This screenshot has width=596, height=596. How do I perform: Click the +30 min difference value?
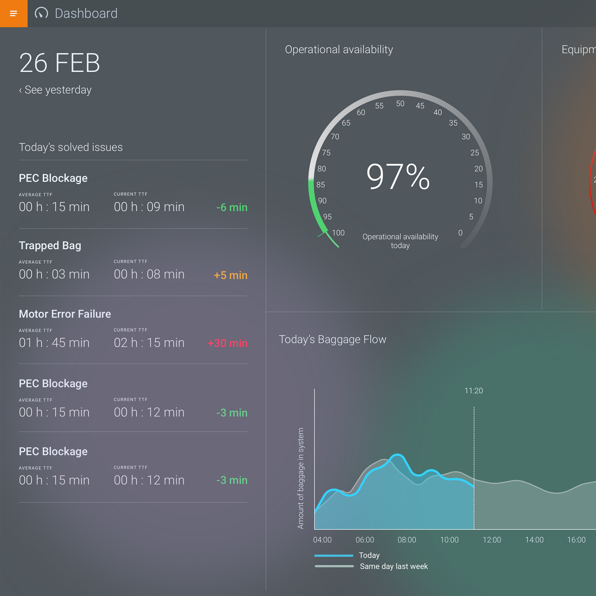tap(227, 343)
